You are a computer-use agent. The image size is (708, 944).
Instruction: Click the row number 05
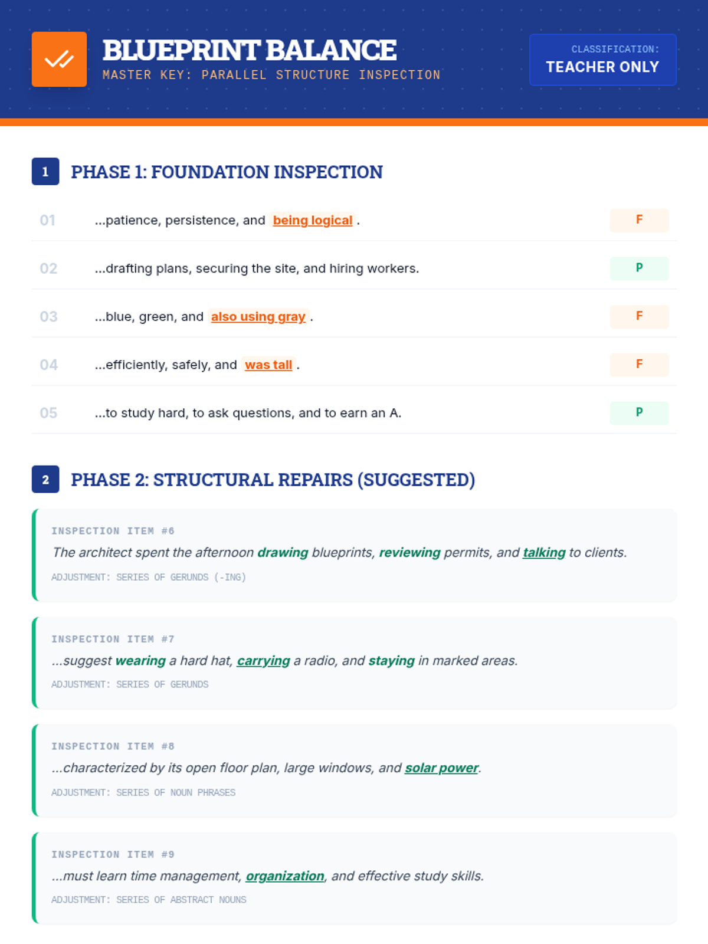click(48, 413)
